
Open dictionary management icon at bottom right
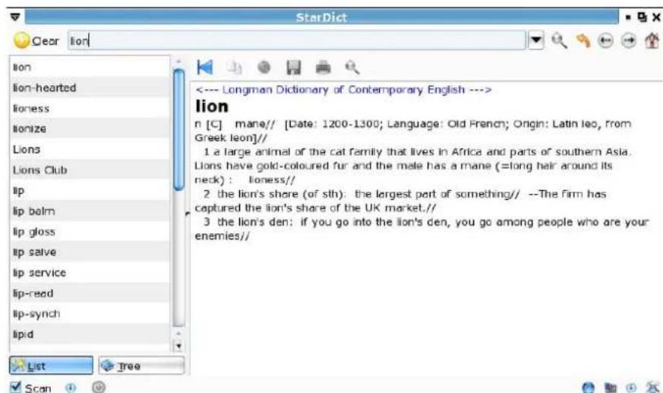point(610,388)
